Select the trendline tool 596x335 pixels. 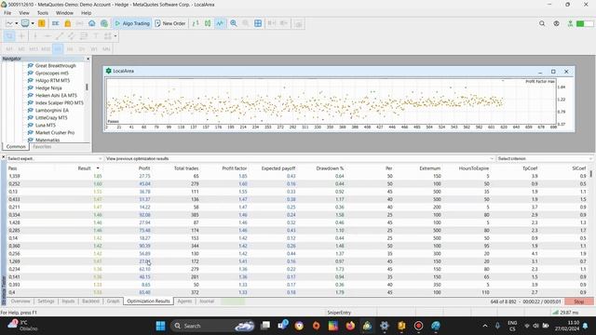(x=60, y=36)
